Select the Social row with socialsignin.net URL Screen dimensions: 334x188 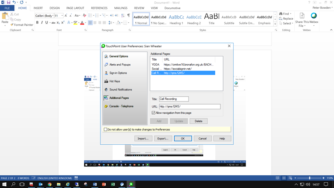pyautogui.click(x=183, y=69)
